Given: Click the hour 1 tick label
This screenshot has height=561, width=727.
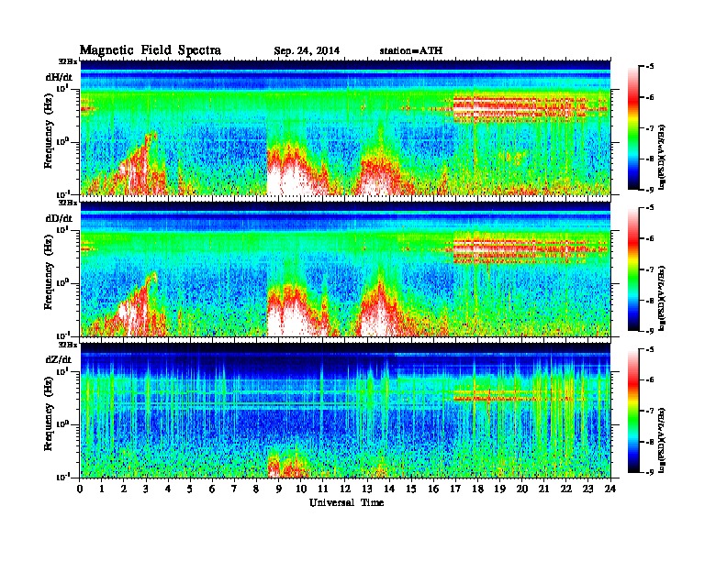Looking at the screenshot, I should 102,489.
